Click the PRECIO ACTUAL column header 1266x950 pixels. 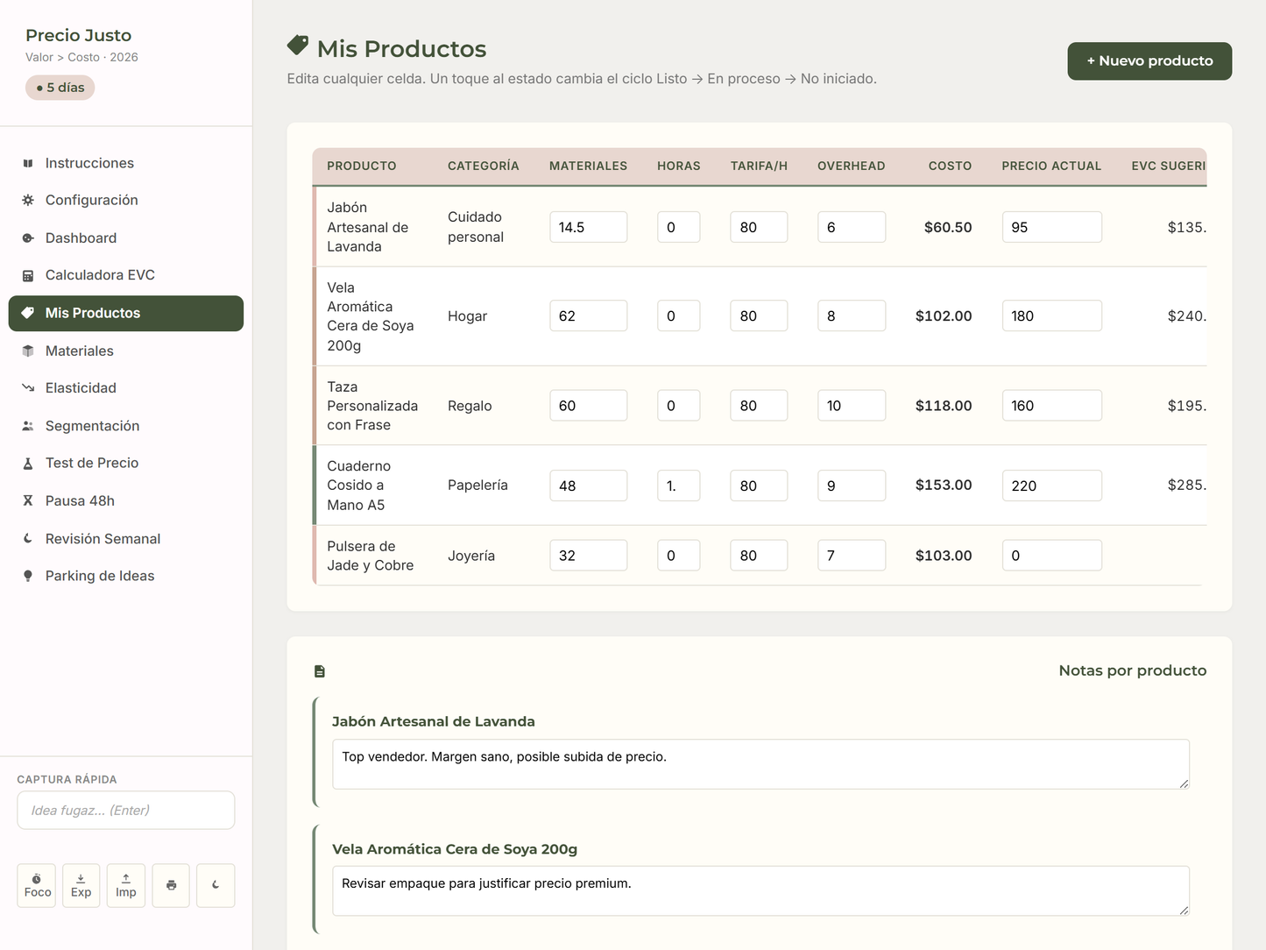coord(1051,166)
